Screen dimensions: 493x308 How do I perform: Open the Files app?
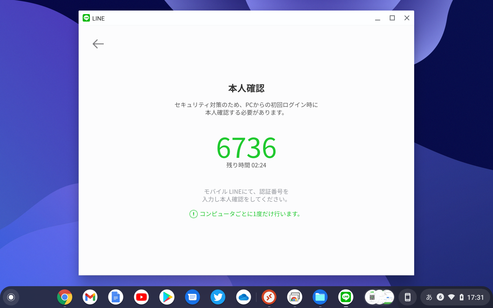(x=320, y=297)
